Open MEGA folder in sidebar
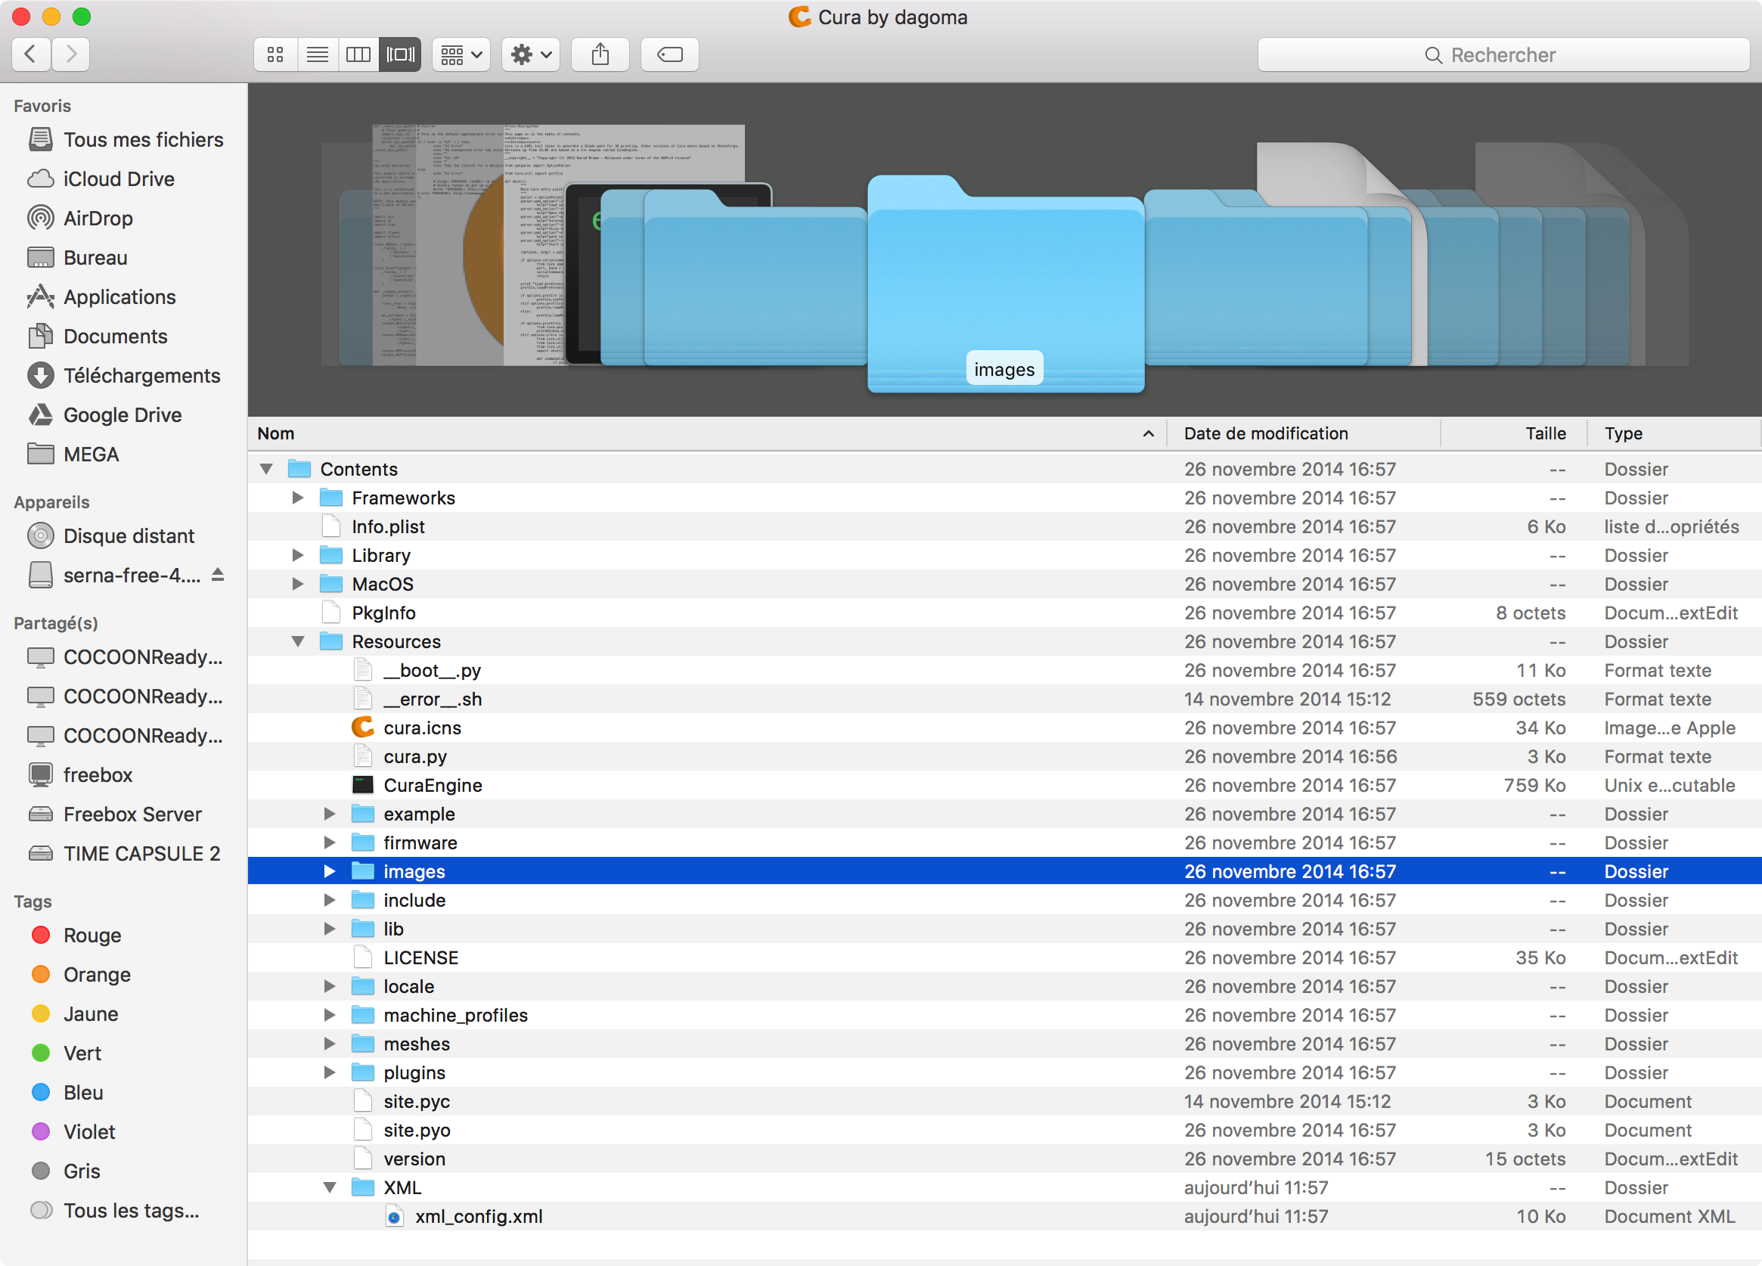 73,455
